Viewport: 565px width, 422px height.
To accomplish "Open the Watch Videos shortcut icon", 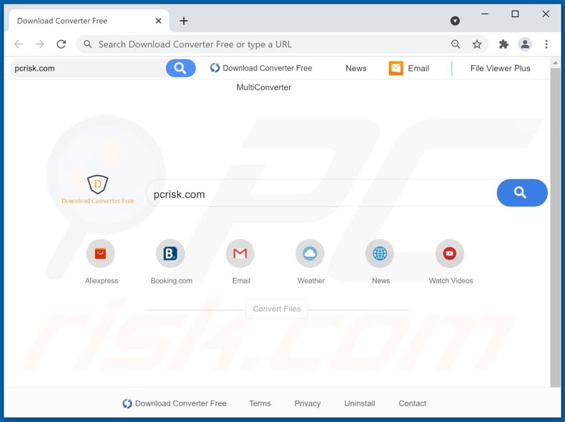I will (x=450, y=253).
